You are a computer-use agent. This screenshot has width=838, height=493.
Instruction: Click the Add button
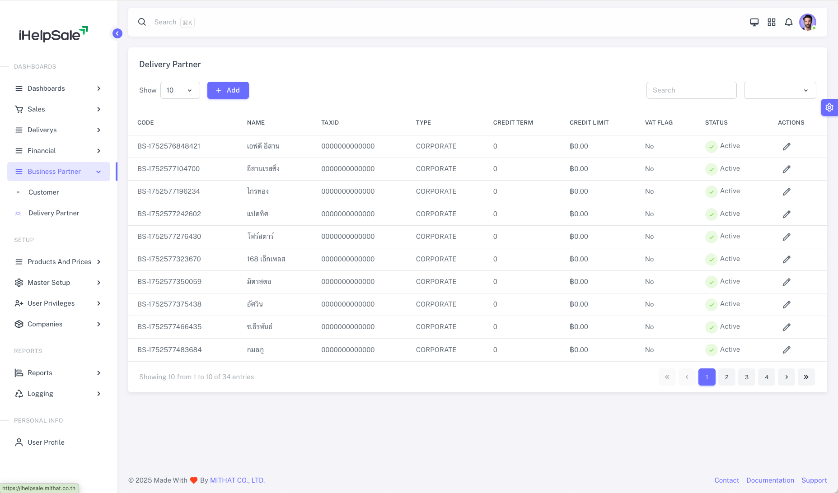coord(228,90)
